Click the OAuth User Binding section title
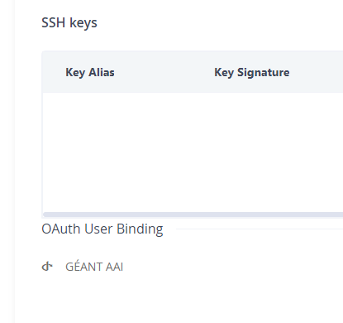The image size is (343, 323). [x=102, y=229]
